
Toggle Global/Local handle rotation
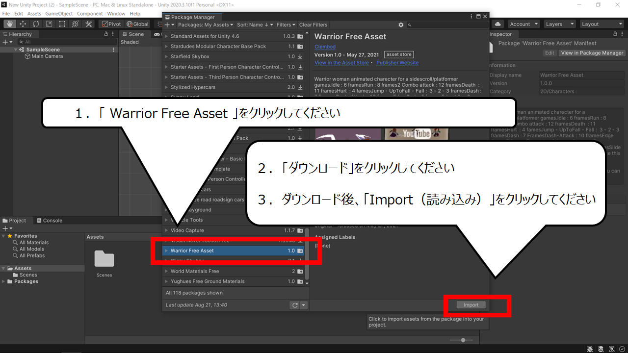(137, 24)
